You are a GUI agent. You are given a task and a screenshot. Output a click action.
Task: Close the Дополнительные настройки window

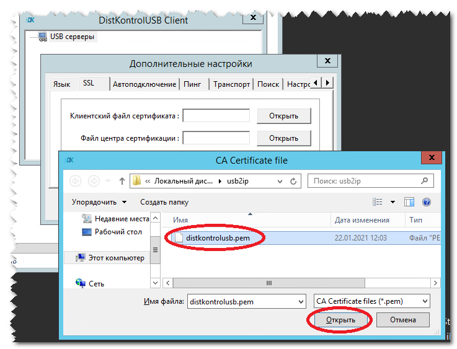click(x=327, y=61)
